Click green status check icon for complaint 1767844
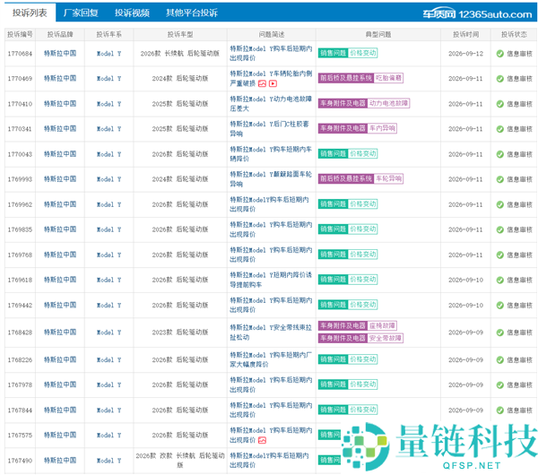This screenshot has width=538, height=475. point(500,410)
